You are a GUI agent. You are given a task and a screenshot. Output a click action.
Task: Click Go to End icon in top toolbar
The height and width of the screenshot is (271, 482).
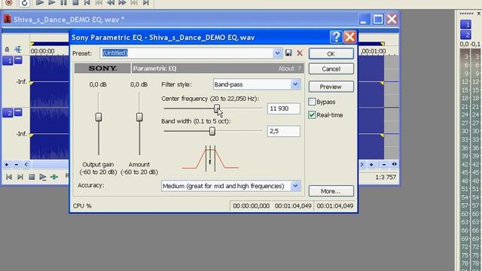[x=146, y=3]
